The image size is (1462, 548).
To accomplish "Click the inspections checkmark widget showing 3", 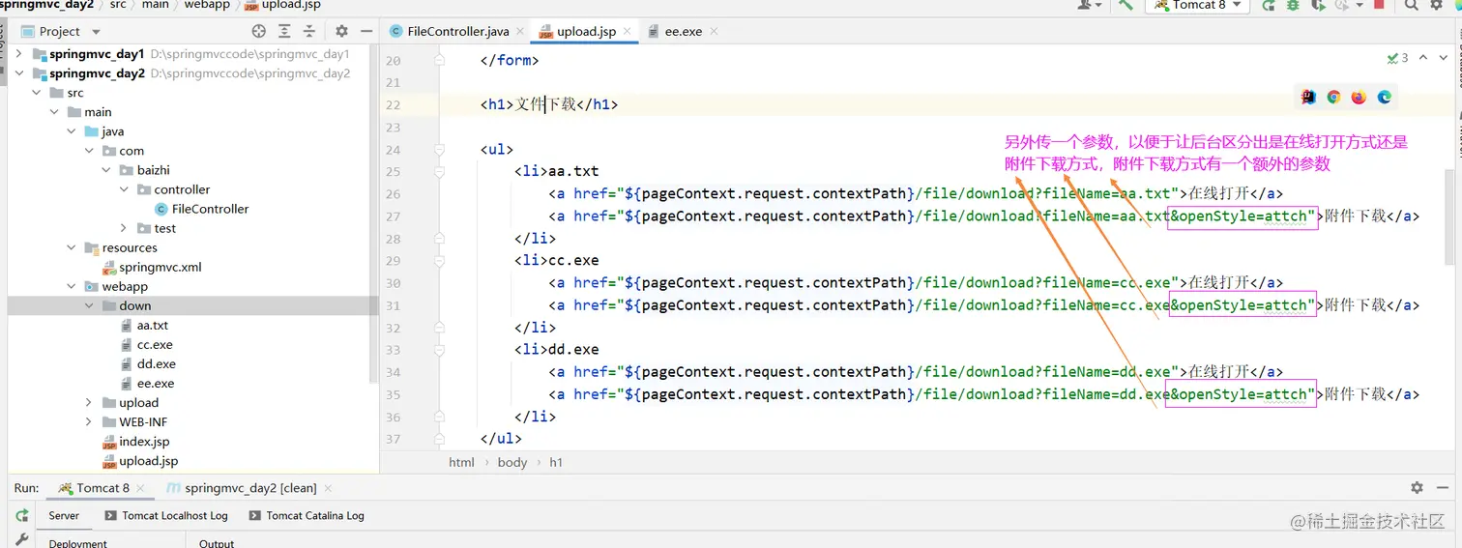I will (1398, 58).
